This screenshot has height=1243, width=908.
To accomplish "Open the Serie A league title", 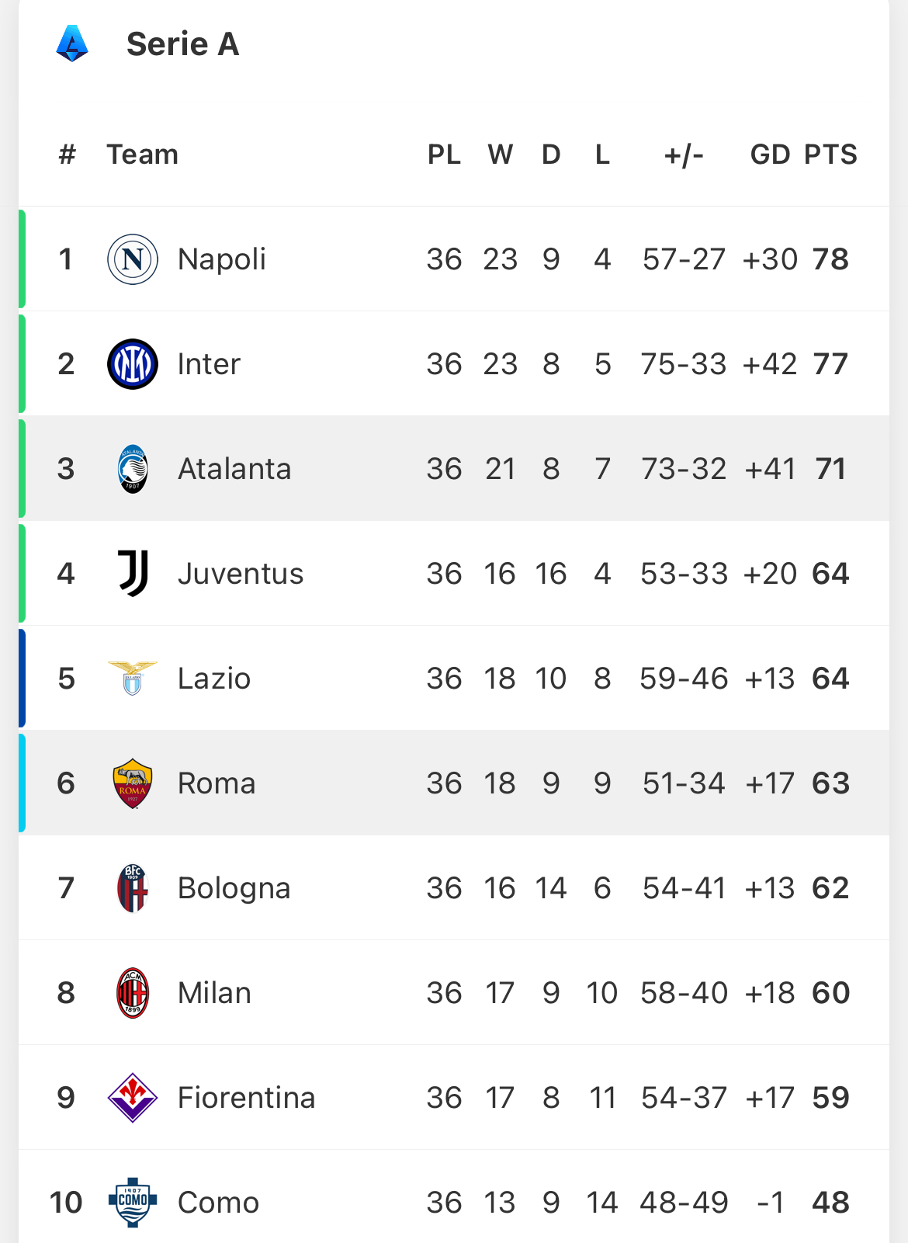I will [183, 44].
